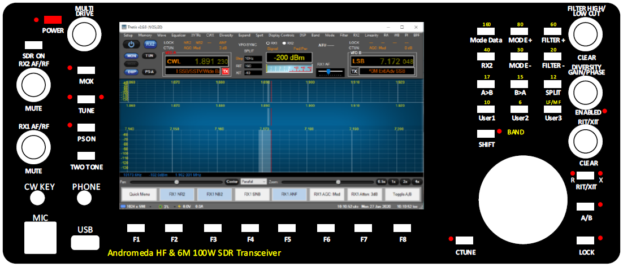Click the Pan slider handle
Screen dimensions: 623x267
click(x=176, y=182)
